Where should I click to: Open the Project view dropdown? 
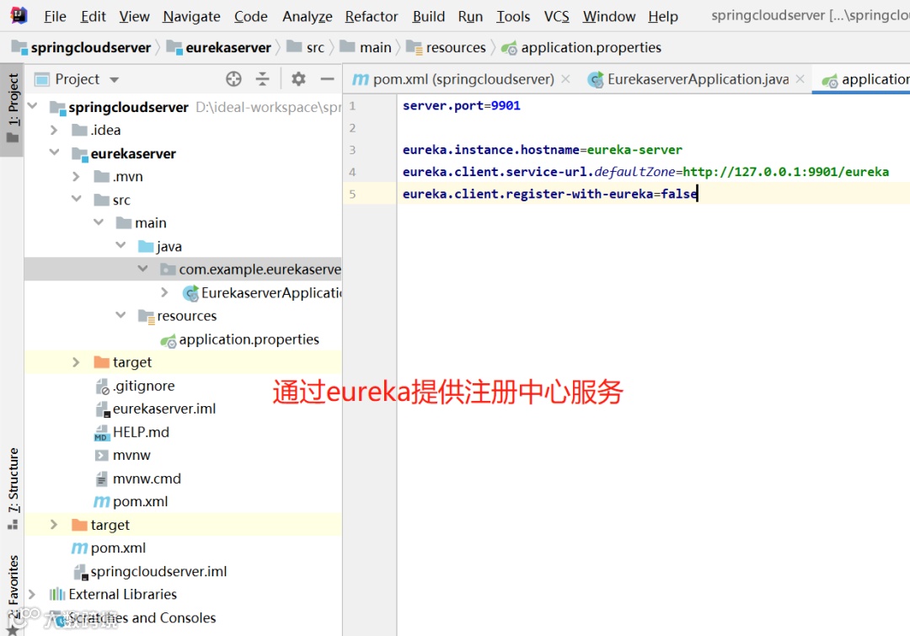pos(115,80)
